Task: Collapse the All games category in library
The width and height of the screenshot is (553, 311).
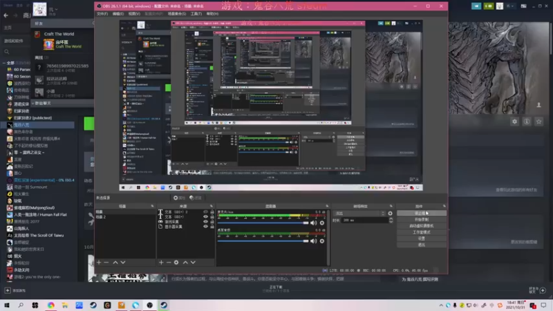Action: pyautogui.click(x=3, y=63)
